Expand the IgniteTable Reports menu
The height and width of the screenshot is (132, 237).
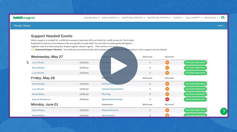coord(133,18)
